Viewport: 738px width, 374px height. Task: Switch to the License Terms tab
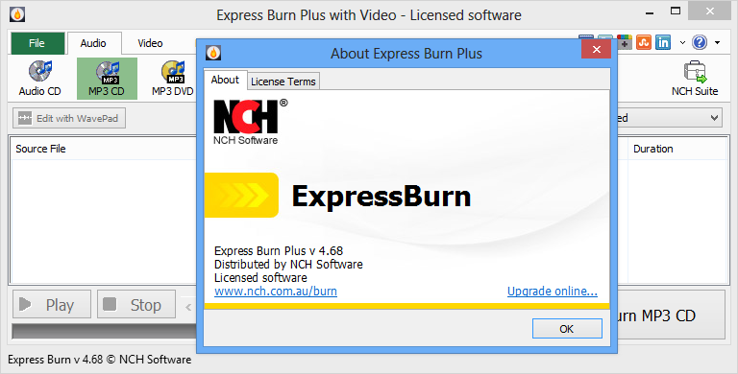[283, 82]
